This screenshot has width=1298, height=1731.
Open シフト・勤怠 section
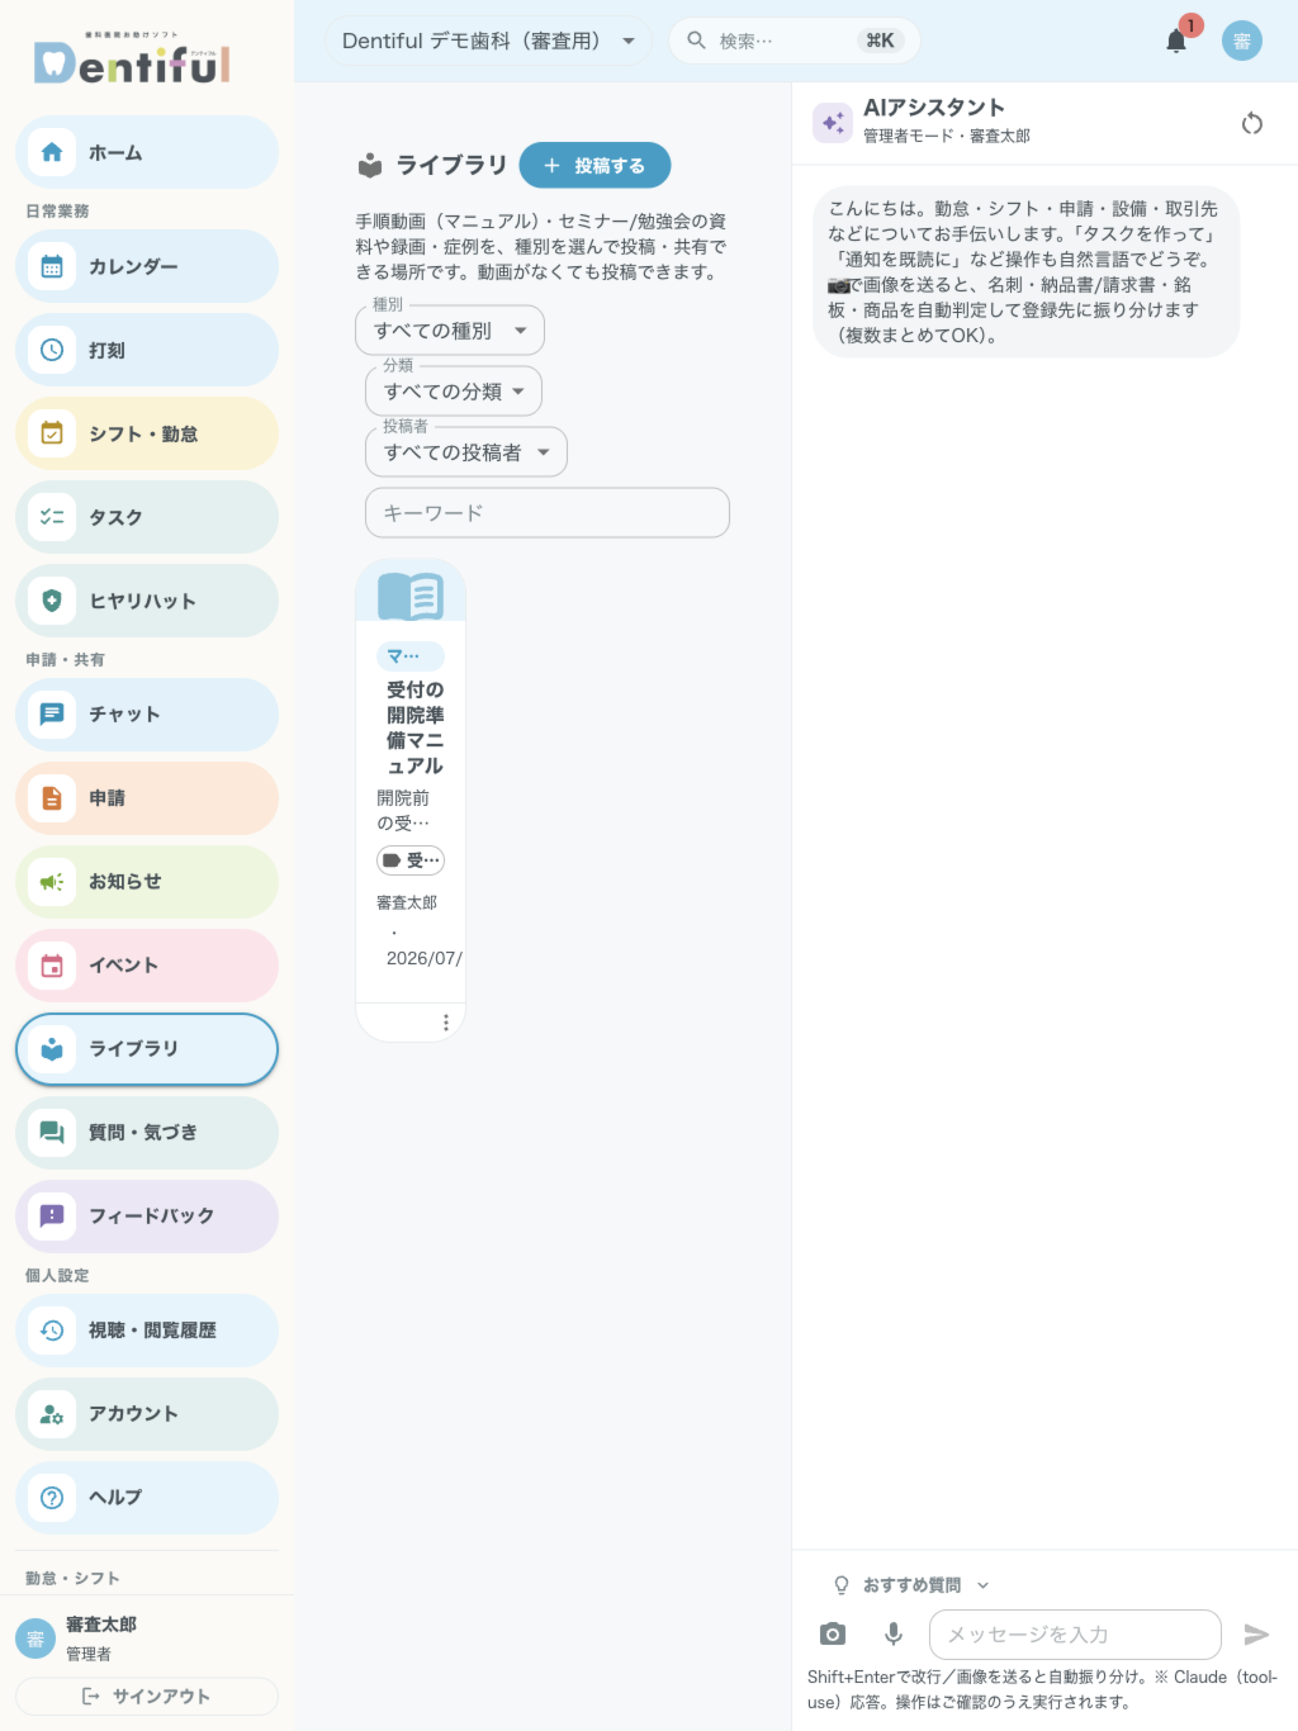pos(146,433)
